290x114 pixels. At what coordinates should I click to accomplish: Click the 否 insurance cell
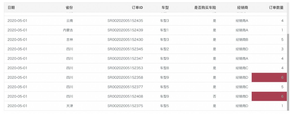tap(214, 96)
